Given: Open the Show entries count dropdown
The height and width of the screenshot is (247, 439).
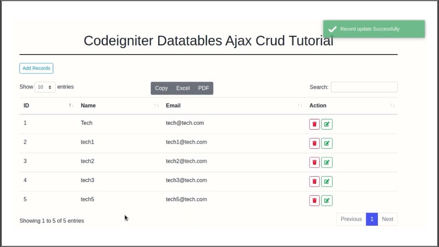Looking at the screenshot, I should point(45,87).
